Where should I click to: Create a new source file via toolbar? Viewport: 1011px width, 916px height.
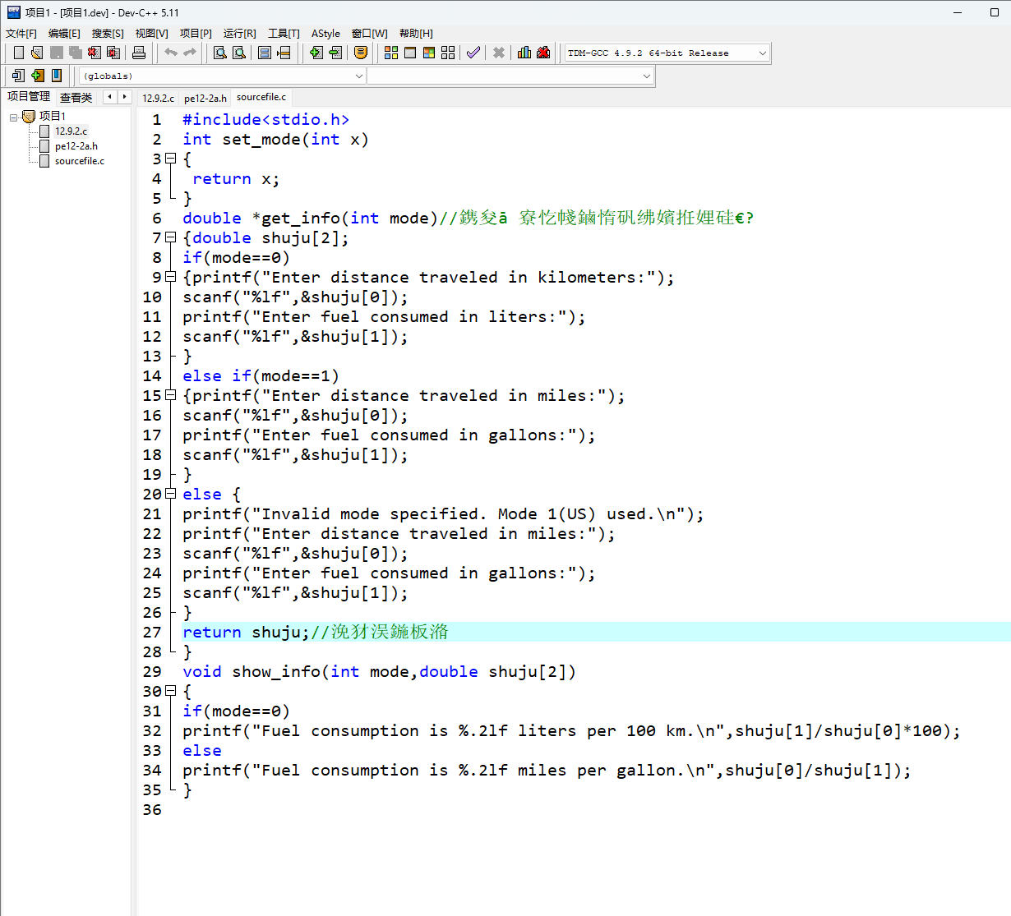point(19,53)
